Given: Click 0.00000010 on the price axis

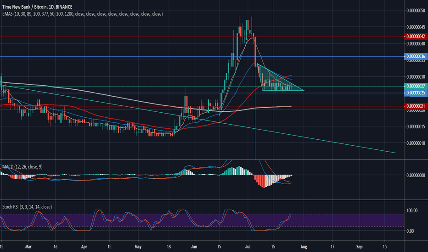Looking at the screenshot, I should (416, 143).
